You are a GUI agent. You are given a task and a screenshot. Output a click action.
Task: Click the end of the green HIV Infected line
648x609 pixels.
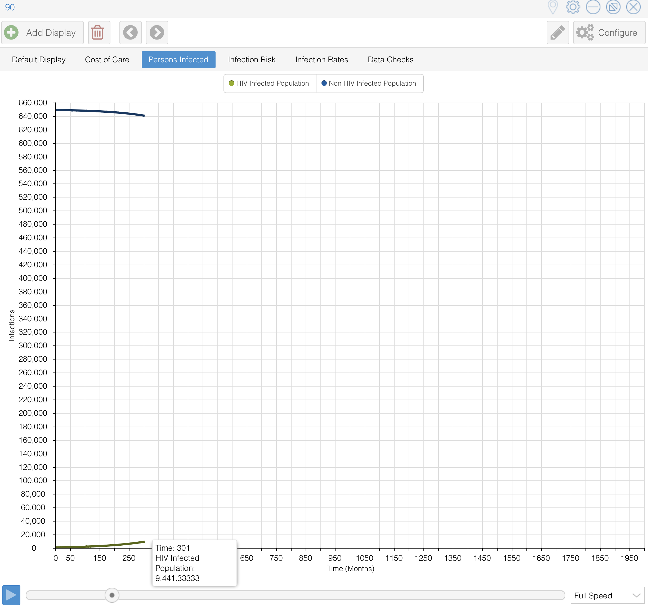[144, 542]
